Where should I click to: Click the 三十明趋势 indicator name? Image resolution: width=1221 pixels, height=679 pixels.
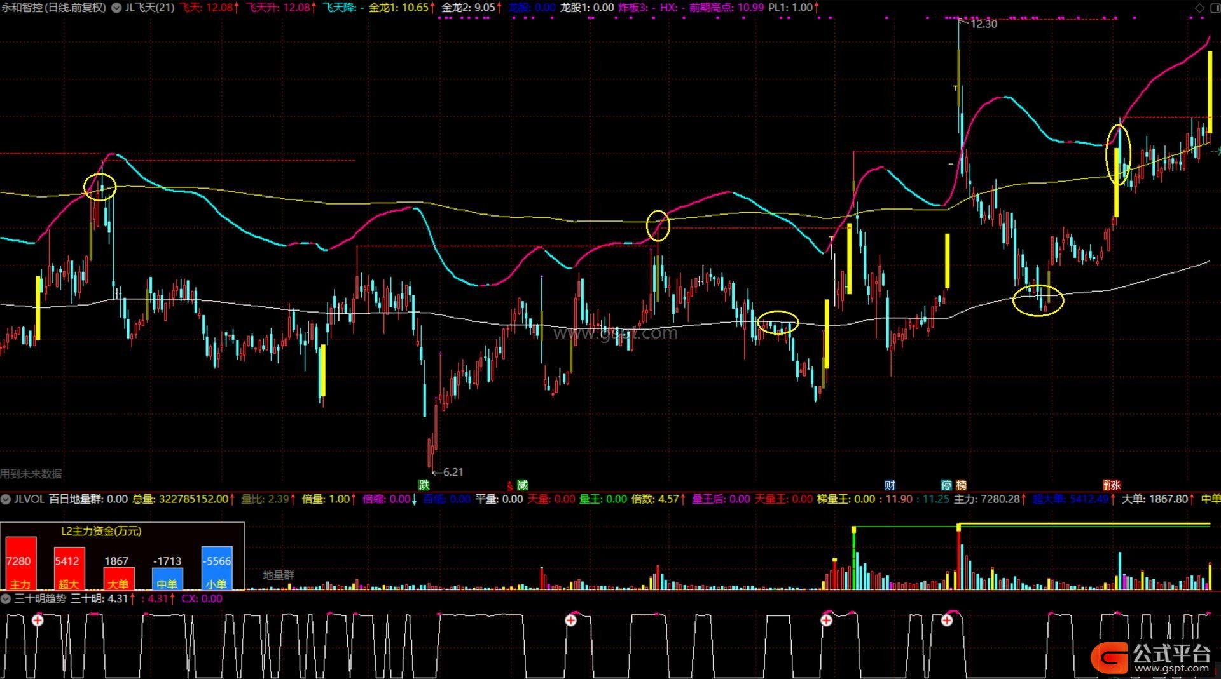[x=40, y=598]
